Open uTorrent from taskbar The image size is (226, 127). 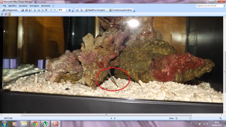point(45,124)
